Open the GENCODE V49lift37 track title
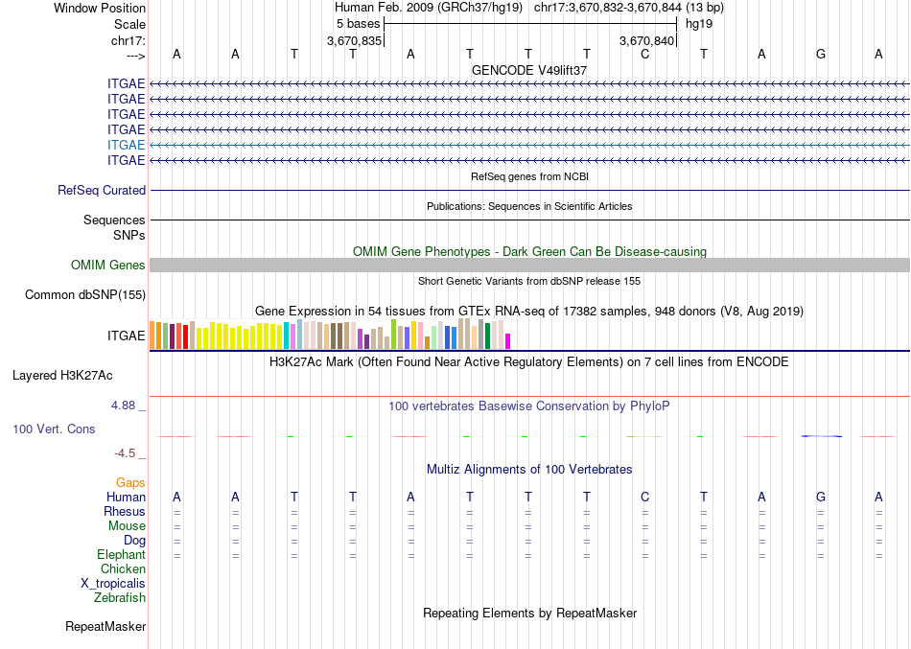 [x=529, y=70]
